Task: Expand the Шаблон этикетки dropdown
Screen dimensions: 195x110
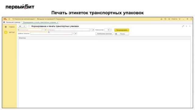Action: pyautogui.click(x=73, y=34)
